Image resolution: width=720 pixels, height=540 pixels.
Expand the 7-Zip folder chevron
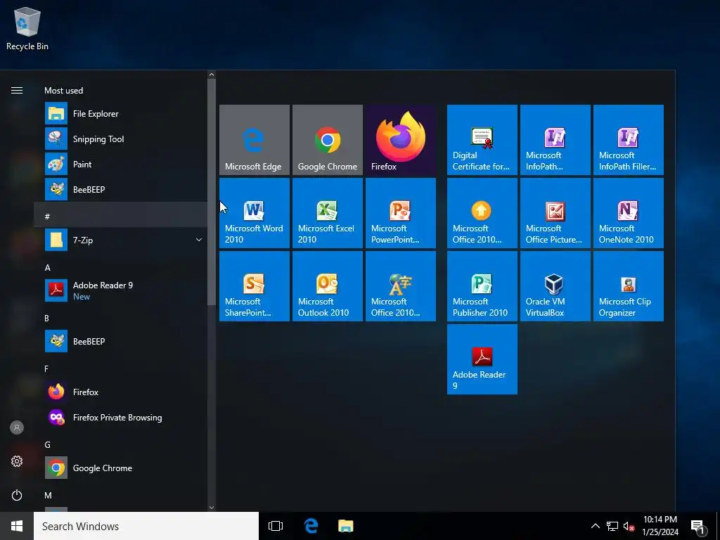[x=199, y=240]
